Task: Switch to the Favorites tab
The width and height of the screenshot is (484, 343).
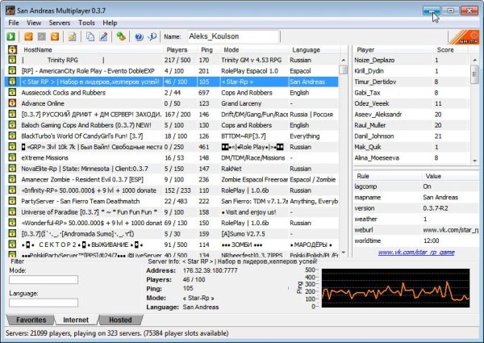Action: pyautogui.click(x=31, y=320)
